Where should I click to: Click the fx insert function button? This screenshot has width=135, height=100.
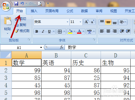pos(62,47)
